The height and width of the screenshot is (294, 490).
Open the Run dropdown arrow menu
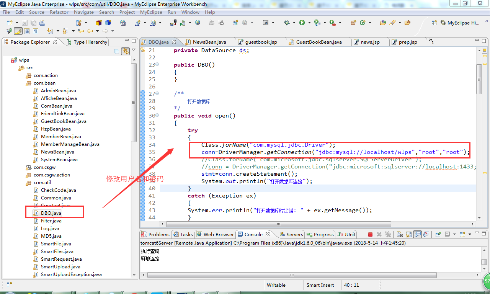(x=309, y=23)
